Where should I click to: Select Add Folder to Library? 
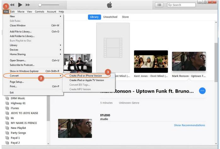[33, 36]
